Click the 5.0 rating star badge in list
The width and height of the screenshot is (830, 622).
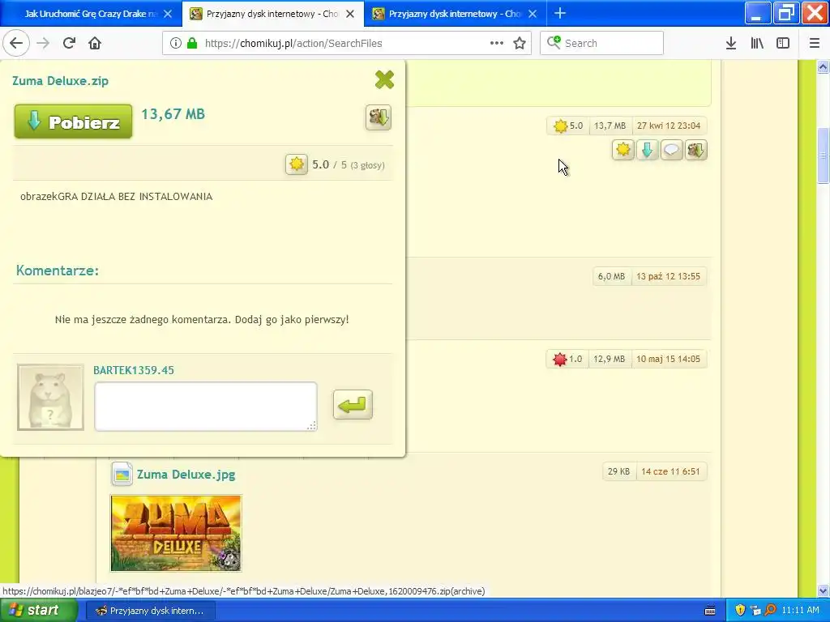click(568, 126)
